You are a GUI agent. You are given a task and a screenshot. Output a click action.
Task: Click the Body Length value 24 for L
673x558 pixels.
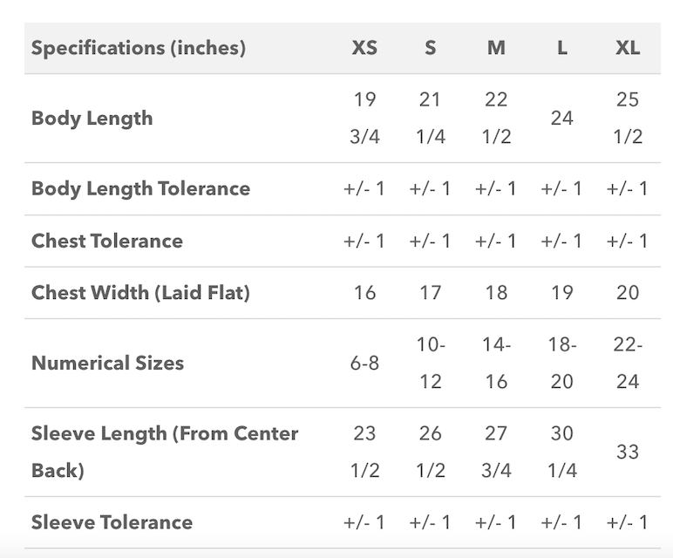[x=561, y=118]
